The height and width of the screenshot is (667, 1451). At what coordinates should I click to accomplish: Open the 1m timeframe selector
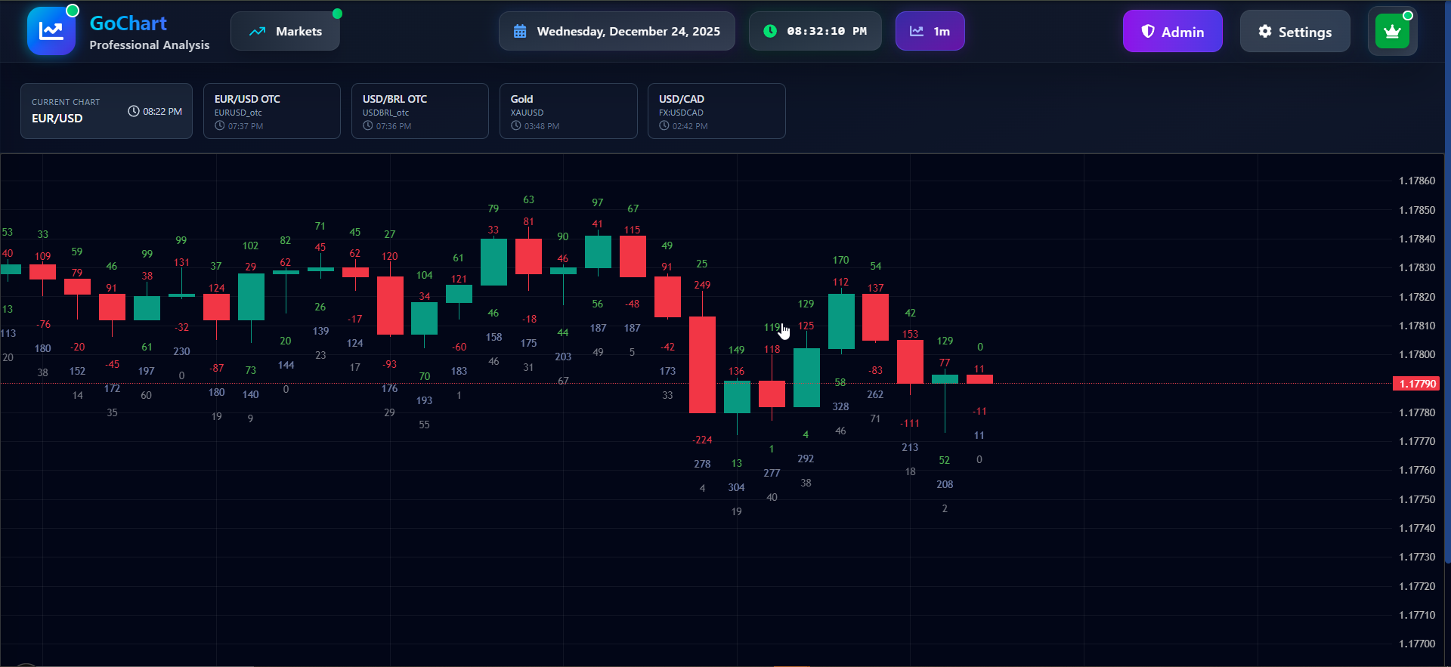click(x=930, y=31)
